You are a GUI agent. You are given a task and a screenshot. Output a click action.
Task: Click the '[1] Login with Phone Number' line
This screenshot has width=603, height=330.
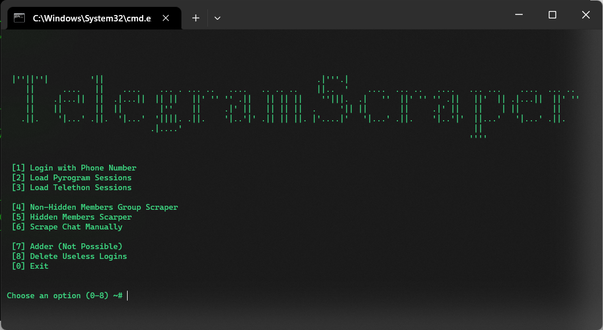tap(75, 168)
